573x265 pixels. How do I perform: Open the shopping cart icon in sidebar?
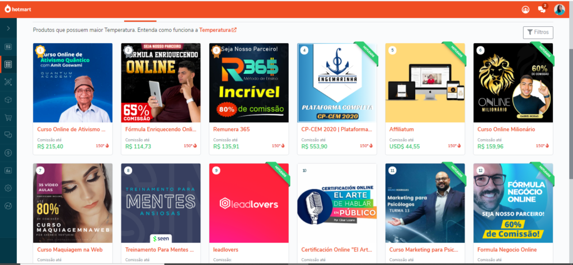click(8, 117)
